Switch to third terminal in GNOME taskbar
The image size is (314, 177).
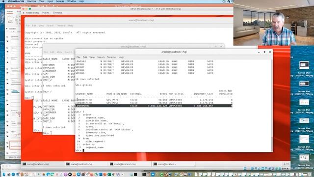coord(130,164)
